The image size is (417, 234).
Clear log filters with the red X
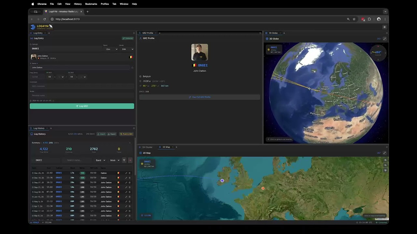pos(130,160)
